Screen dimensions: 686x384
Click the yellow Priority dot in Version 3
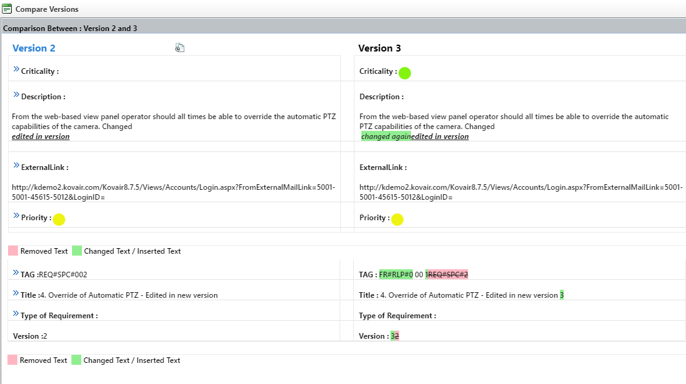397,220
